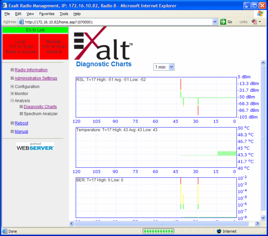Collapse the Analysis tree node
The width and height of the screenshot is (268, 236).
tap(12, 101)
